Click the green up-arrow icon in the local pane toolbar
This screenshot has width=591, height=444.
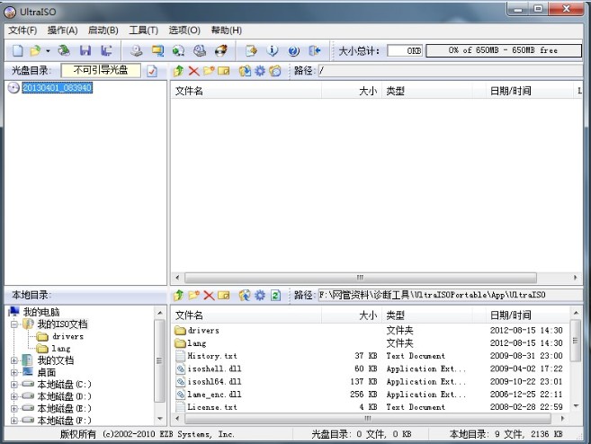click(x=179, y=295)
